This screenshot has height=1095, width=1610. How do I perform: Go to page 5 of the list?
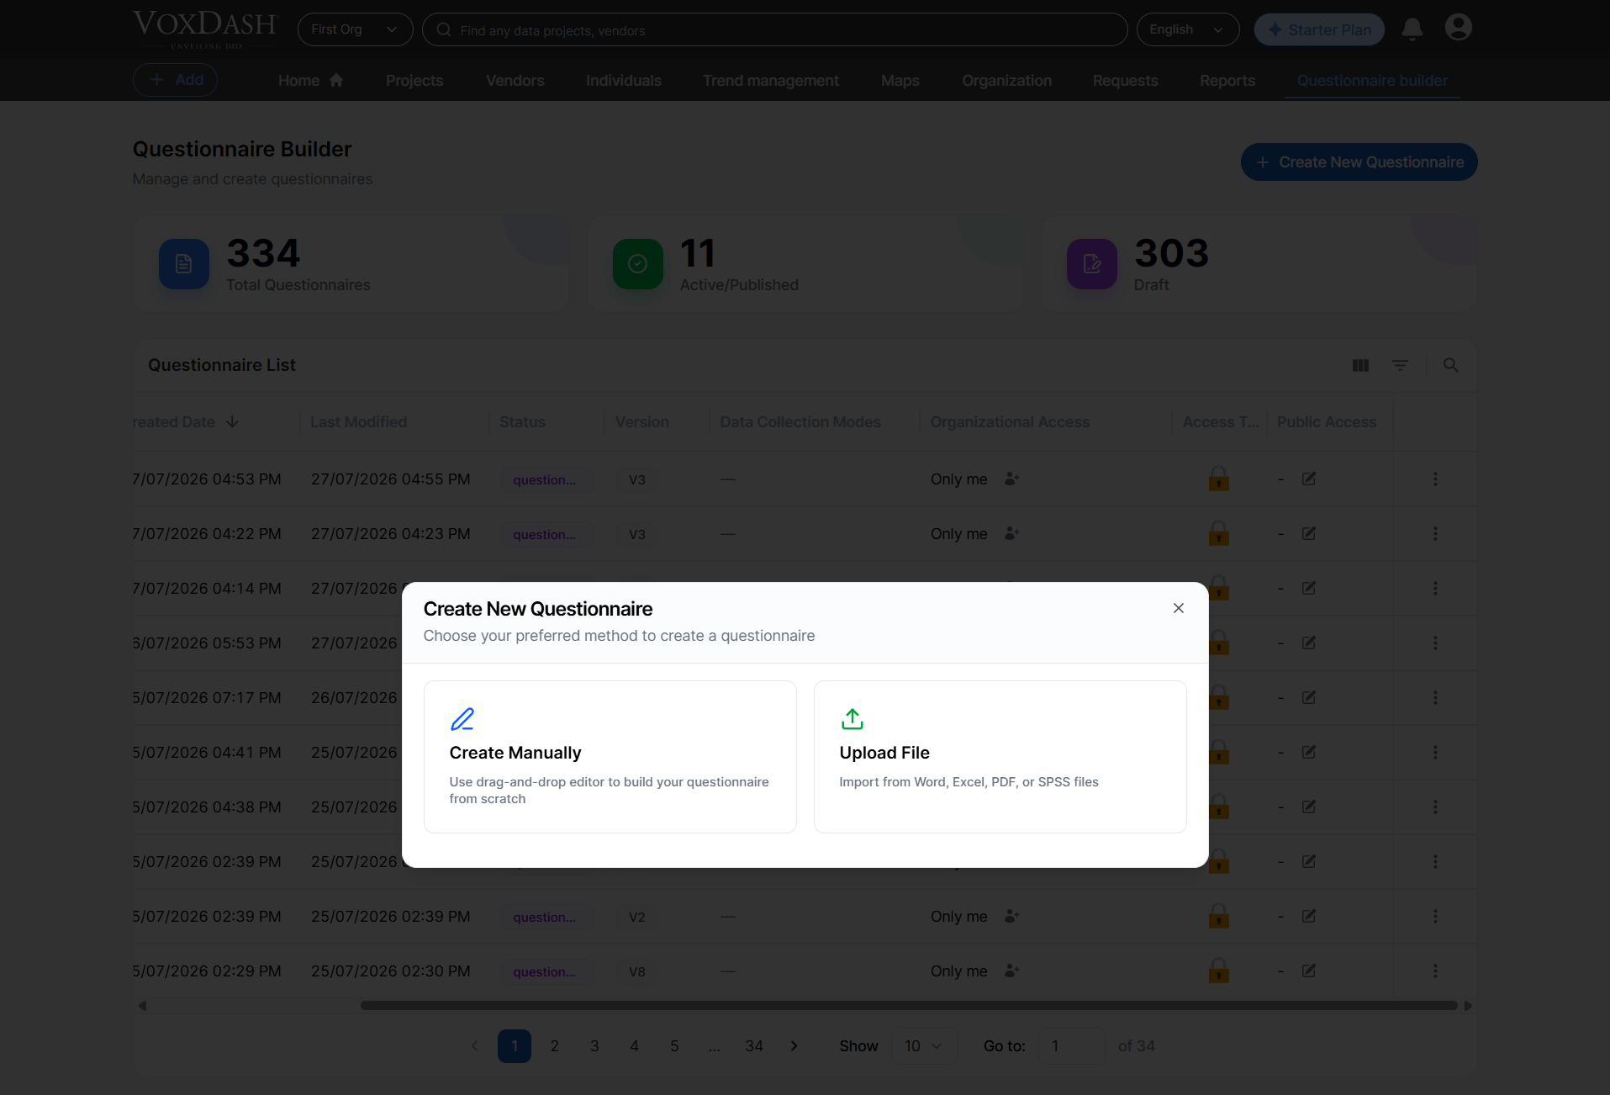pyautogui.click(x=674, y=1045)
